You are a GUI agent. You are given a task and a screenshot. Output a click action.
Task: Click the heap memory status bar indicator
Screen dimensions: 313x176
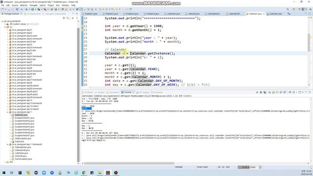248,167
